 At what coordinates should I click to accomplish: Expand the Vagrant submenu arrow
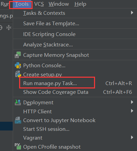132,137
